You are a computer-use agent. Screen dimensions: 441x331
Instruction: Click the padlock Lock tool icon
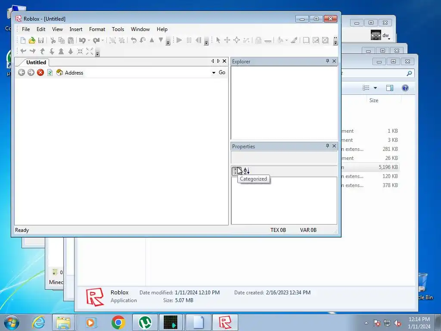point(258,40)
